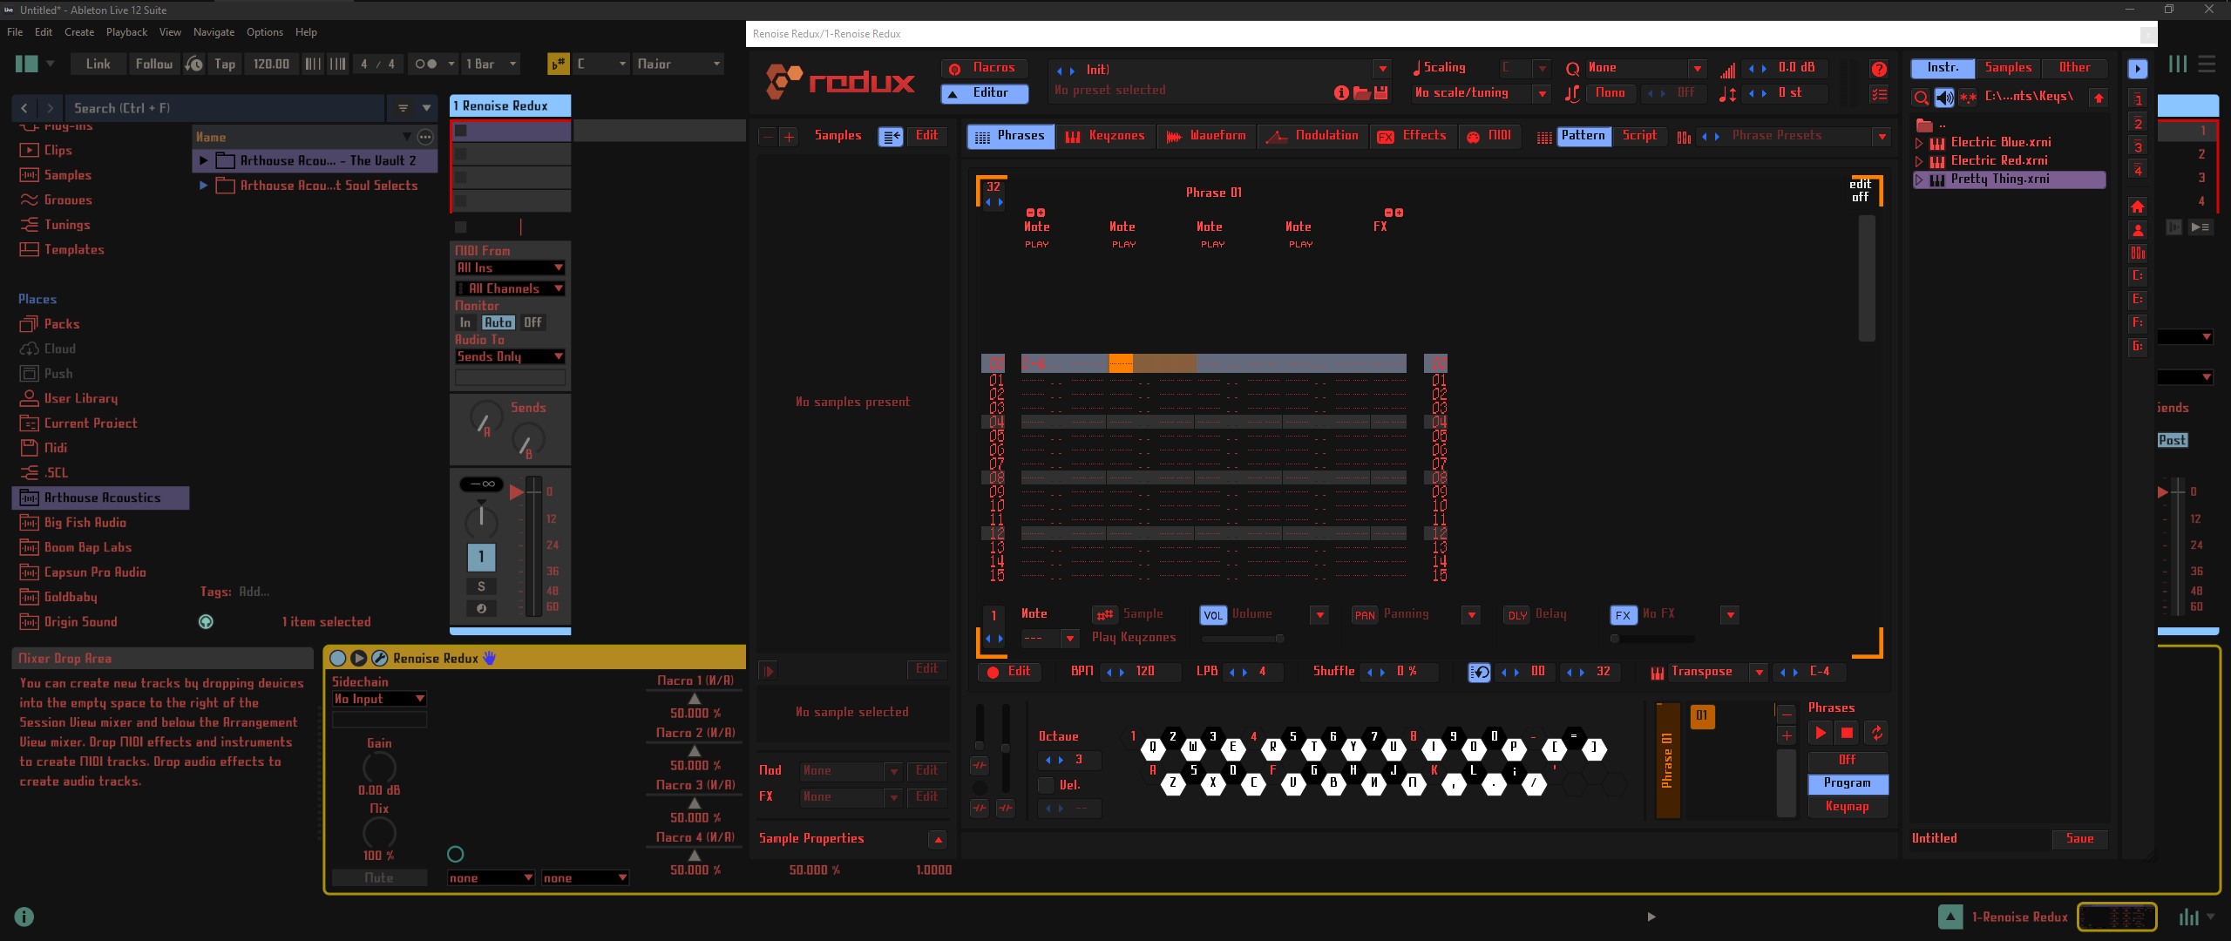Click the Tap tempo button
2231x941 pixels.
pos(225,64)
